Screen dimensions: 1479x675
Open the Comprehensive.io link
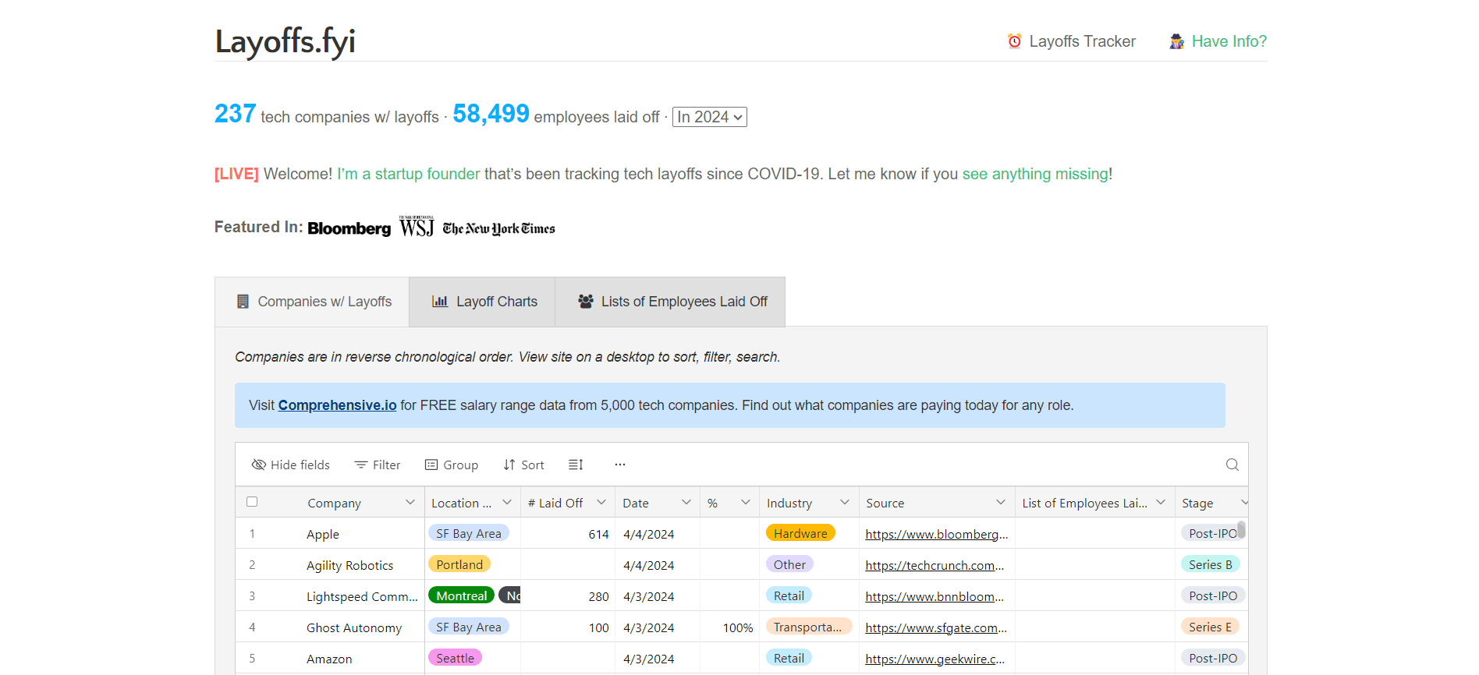point(337,405)
